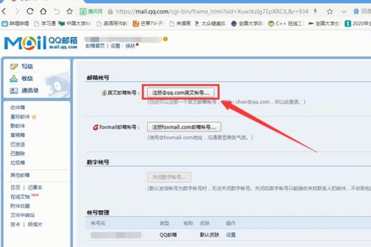This screenshot has height=247, width=371.
Task: Open the 收件箱 folder
Action: pos(18,107)
